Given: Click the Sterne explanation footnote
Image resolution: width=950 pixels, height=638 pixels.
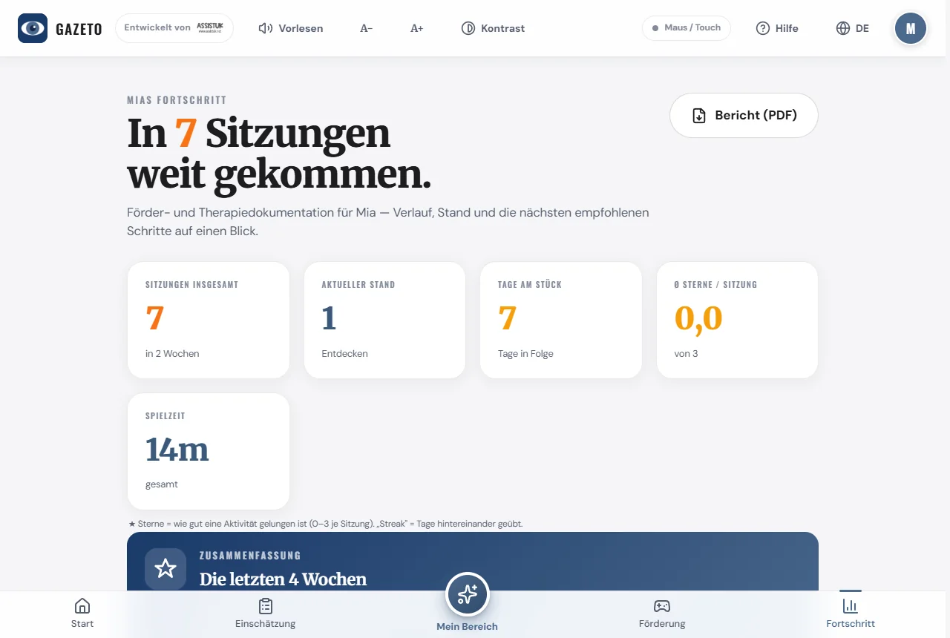Looking at the screenshot, I should 325,524.
